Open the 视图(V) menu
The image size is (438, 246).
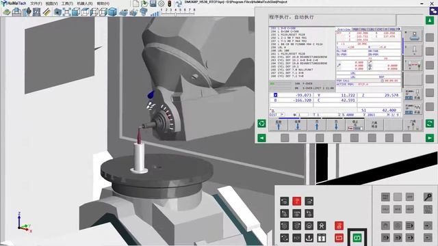pos(52,3)
